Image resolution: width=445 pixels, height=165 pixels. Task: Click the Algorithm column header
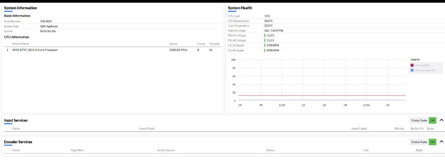[77, 150]
